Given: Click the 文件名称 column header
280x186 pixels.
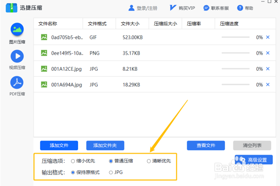Looking at the screenshot, I should click(x=48, y=24).
